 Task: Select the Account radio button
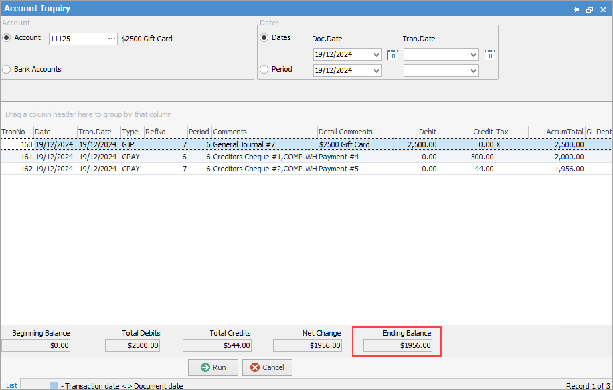click(7, 38)
